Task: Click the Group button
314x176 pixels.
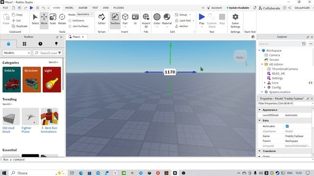Action: coord(181,15)
